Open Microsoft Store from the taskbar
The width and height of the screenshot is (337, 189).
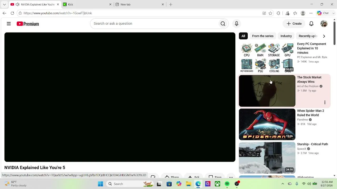169,184
